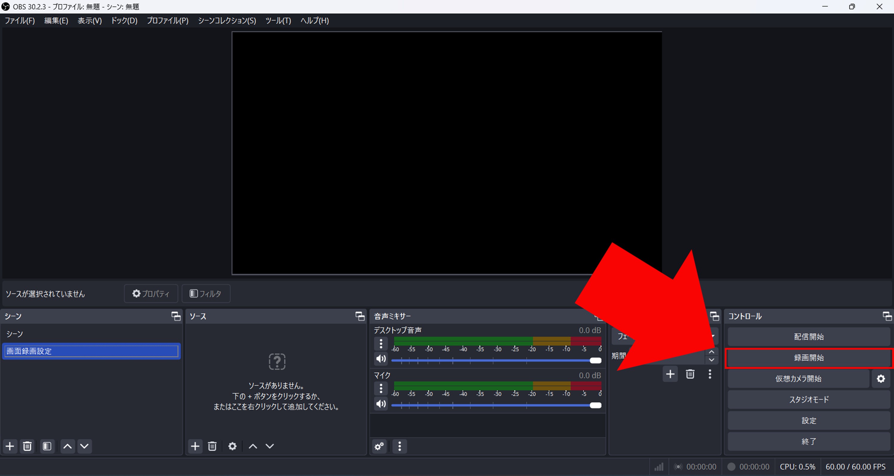Open advanced audio properties gear icon

(379, 446)
